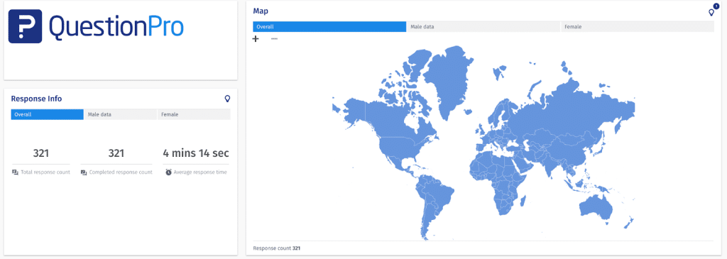Select Overall tab in Response Info
This screenshot has height=259, width=727.
click(47, 114)
